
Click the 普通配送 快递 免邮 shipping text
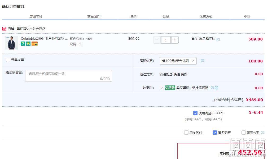click(x=173, y=74)
